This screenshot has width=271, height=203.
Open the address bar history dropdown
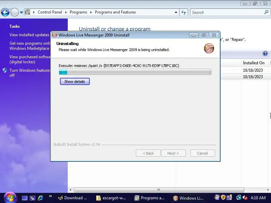(176, 13)
